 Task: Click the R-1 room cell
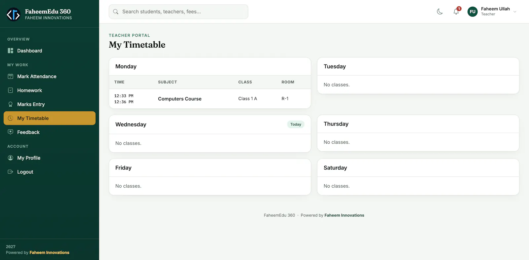pos(285,98)
